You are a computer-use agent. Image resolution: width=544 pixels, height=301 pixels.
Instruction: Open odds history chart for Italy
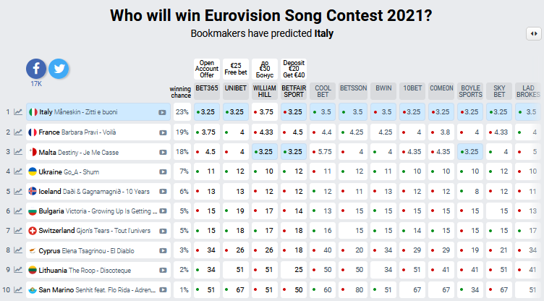pyautogui.click(x=17, y=112)
